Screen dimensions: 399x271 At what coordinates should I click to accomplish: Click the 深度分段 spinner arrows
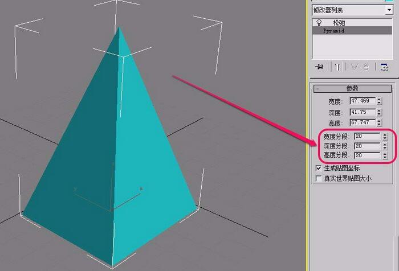click(x=385, y=146)
